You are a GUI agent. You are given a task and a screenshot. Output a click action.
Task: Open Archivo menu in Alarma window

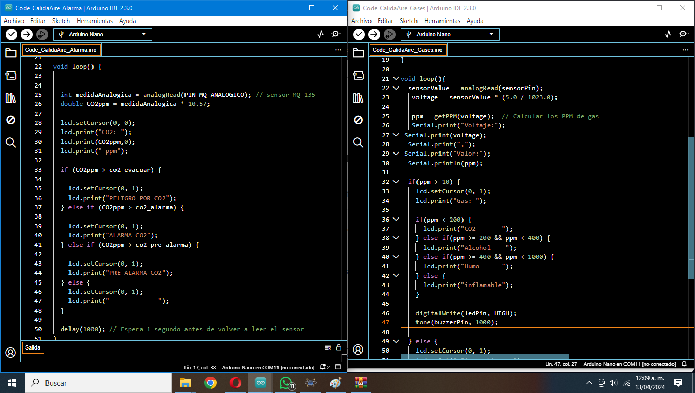[x=14, y=21]
